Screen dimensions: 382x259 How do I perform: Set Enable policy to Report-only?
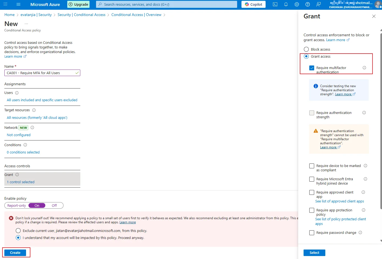[17, 205]
